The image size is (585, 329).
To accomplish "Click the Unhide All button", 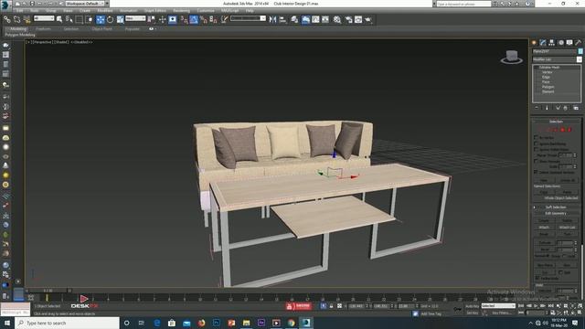I will (x=568, y=180).
